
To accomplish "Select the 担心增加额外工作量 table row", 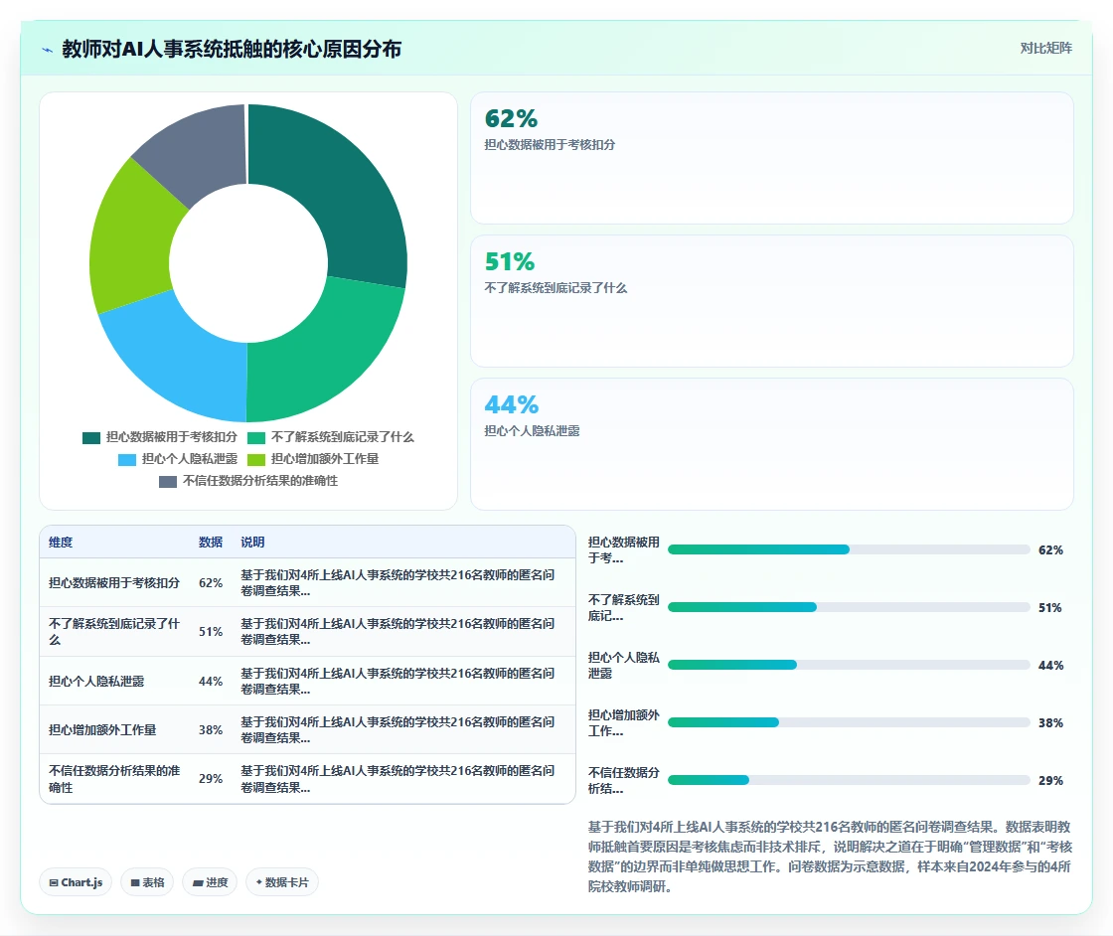I will click(307, 729).
